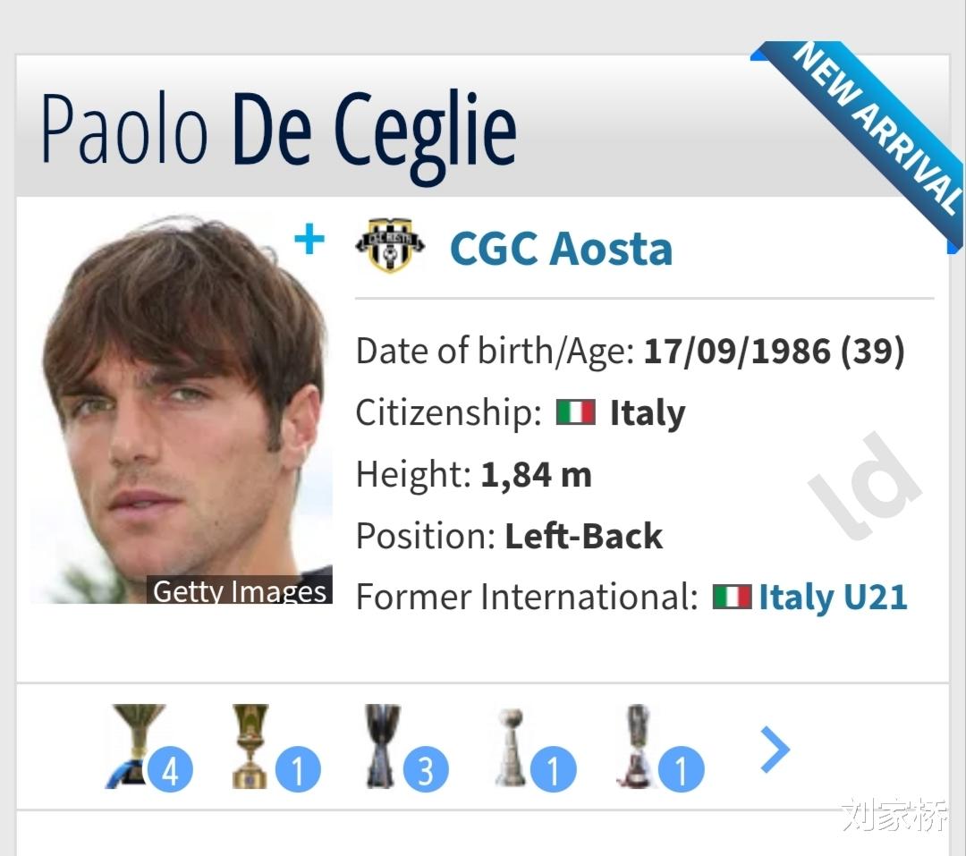
Task: Select the gold Coppa Italia trophy icon
Action: tap(250, 745)
